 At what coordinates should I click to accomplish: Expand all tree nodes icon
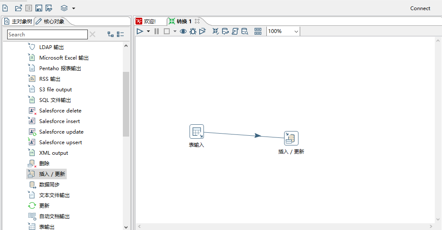click(111, 34)
